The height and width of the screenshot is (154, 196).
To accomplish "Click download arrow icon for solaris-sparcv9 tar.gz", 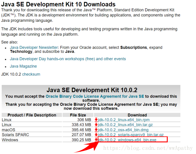I will click(x=96, y=135).
